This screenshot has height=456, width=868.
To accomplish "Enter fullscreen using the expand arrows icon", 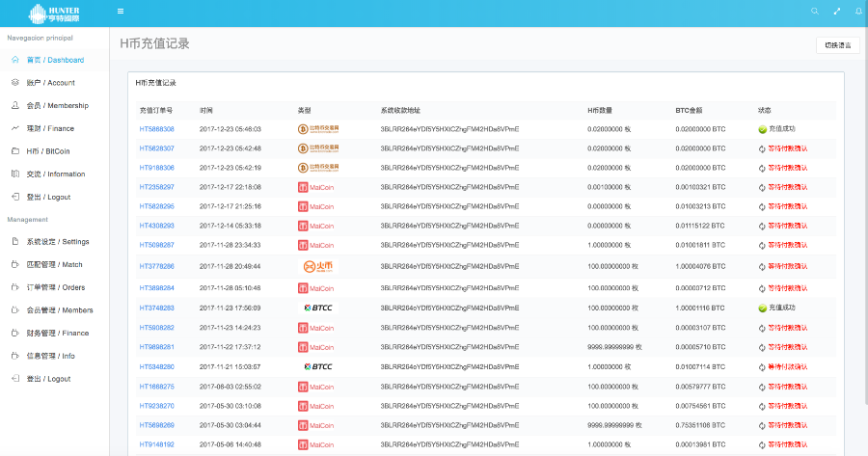I will [836, 12].
